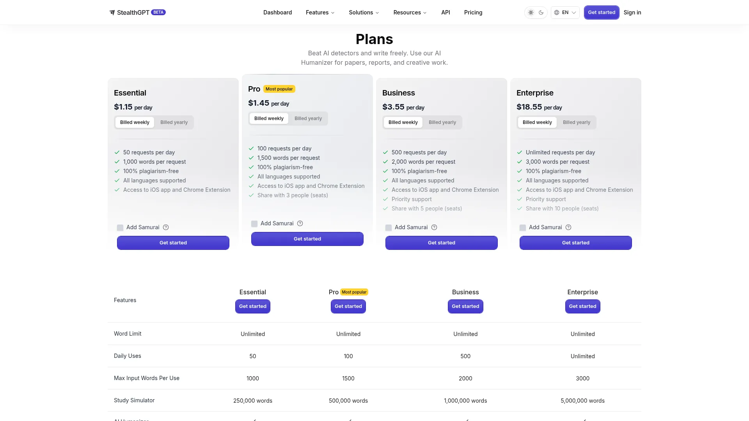Select Billed weekly on the Business plan
Screen dimensions: 749x421
pyautogui.click(x=403, y=122)
